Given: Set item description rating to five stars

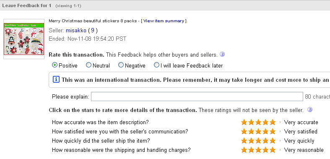Looking at the screenshot, I should tap(273, 122).
